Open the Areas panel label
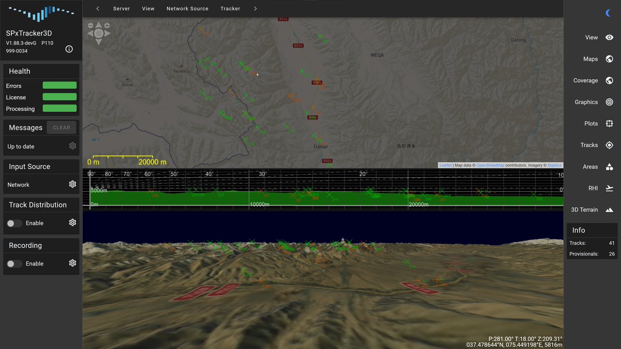This screenshot has height=349, width=621. pos(590,167)
